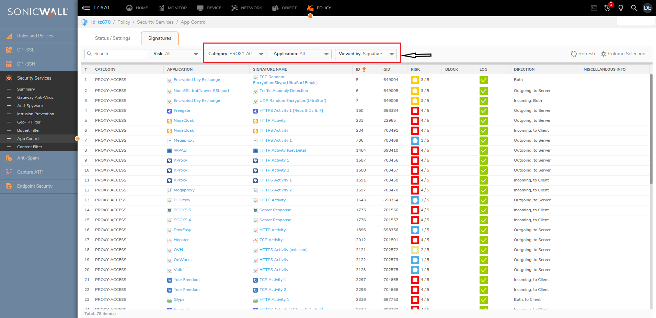Image resolution: width=656 pixels, height=318 pixels.
Task: Click the search magnifier icon in top bar
Action: [634, 8]
